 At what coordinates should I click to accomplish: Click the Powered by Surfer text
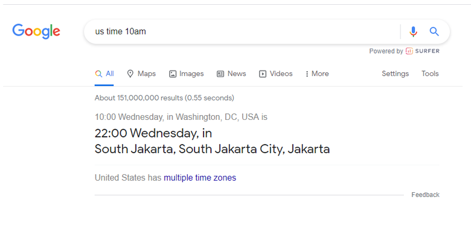click(405, 51)
